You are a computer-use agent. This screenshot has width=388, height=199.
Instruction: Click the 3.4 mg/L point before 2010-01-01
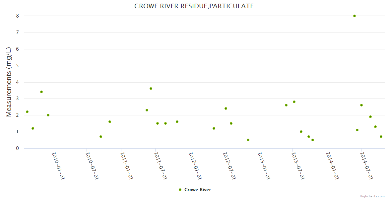click(x=41, y=92)
